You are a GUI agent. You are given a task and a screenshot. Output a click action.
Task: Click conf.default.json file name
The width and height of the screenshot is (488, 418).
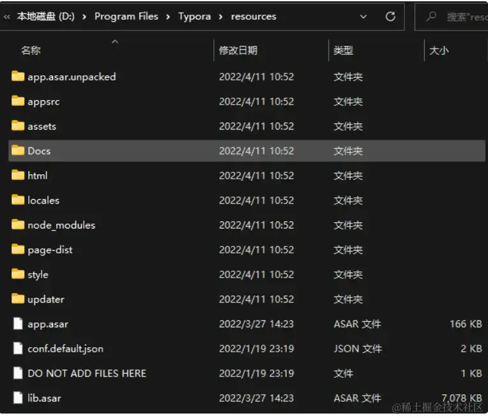point(65,348)
